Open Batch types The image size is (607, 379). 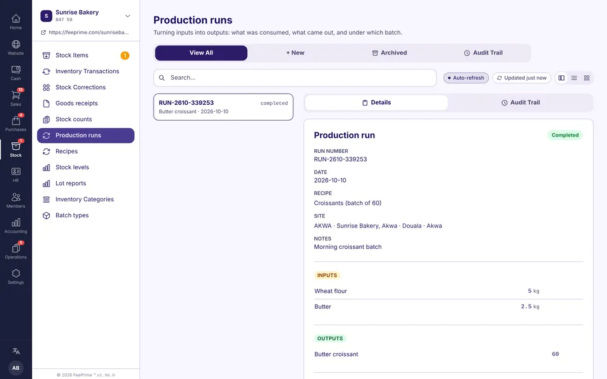(x=85, y=215)
